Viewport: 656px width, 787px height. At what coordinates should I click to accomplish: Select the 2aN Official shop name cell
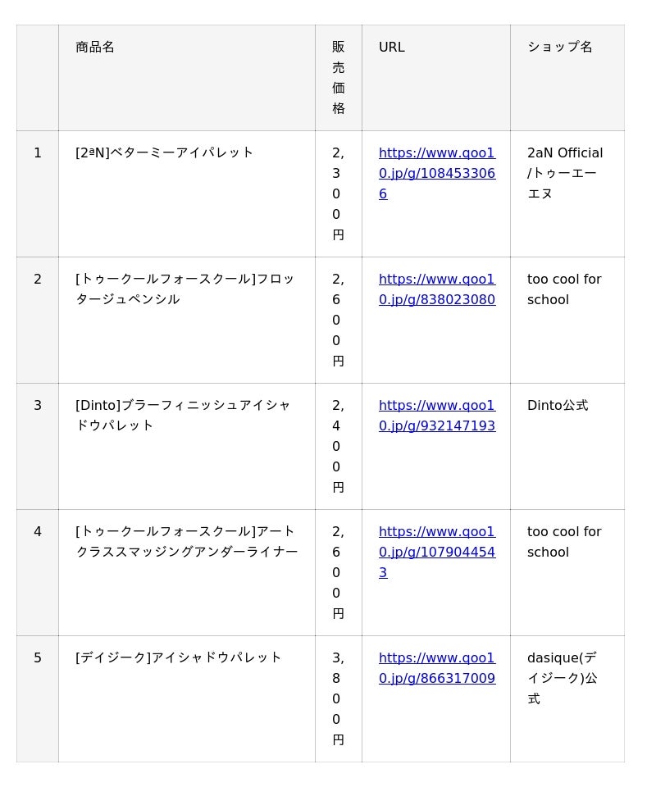click(565, 173)
